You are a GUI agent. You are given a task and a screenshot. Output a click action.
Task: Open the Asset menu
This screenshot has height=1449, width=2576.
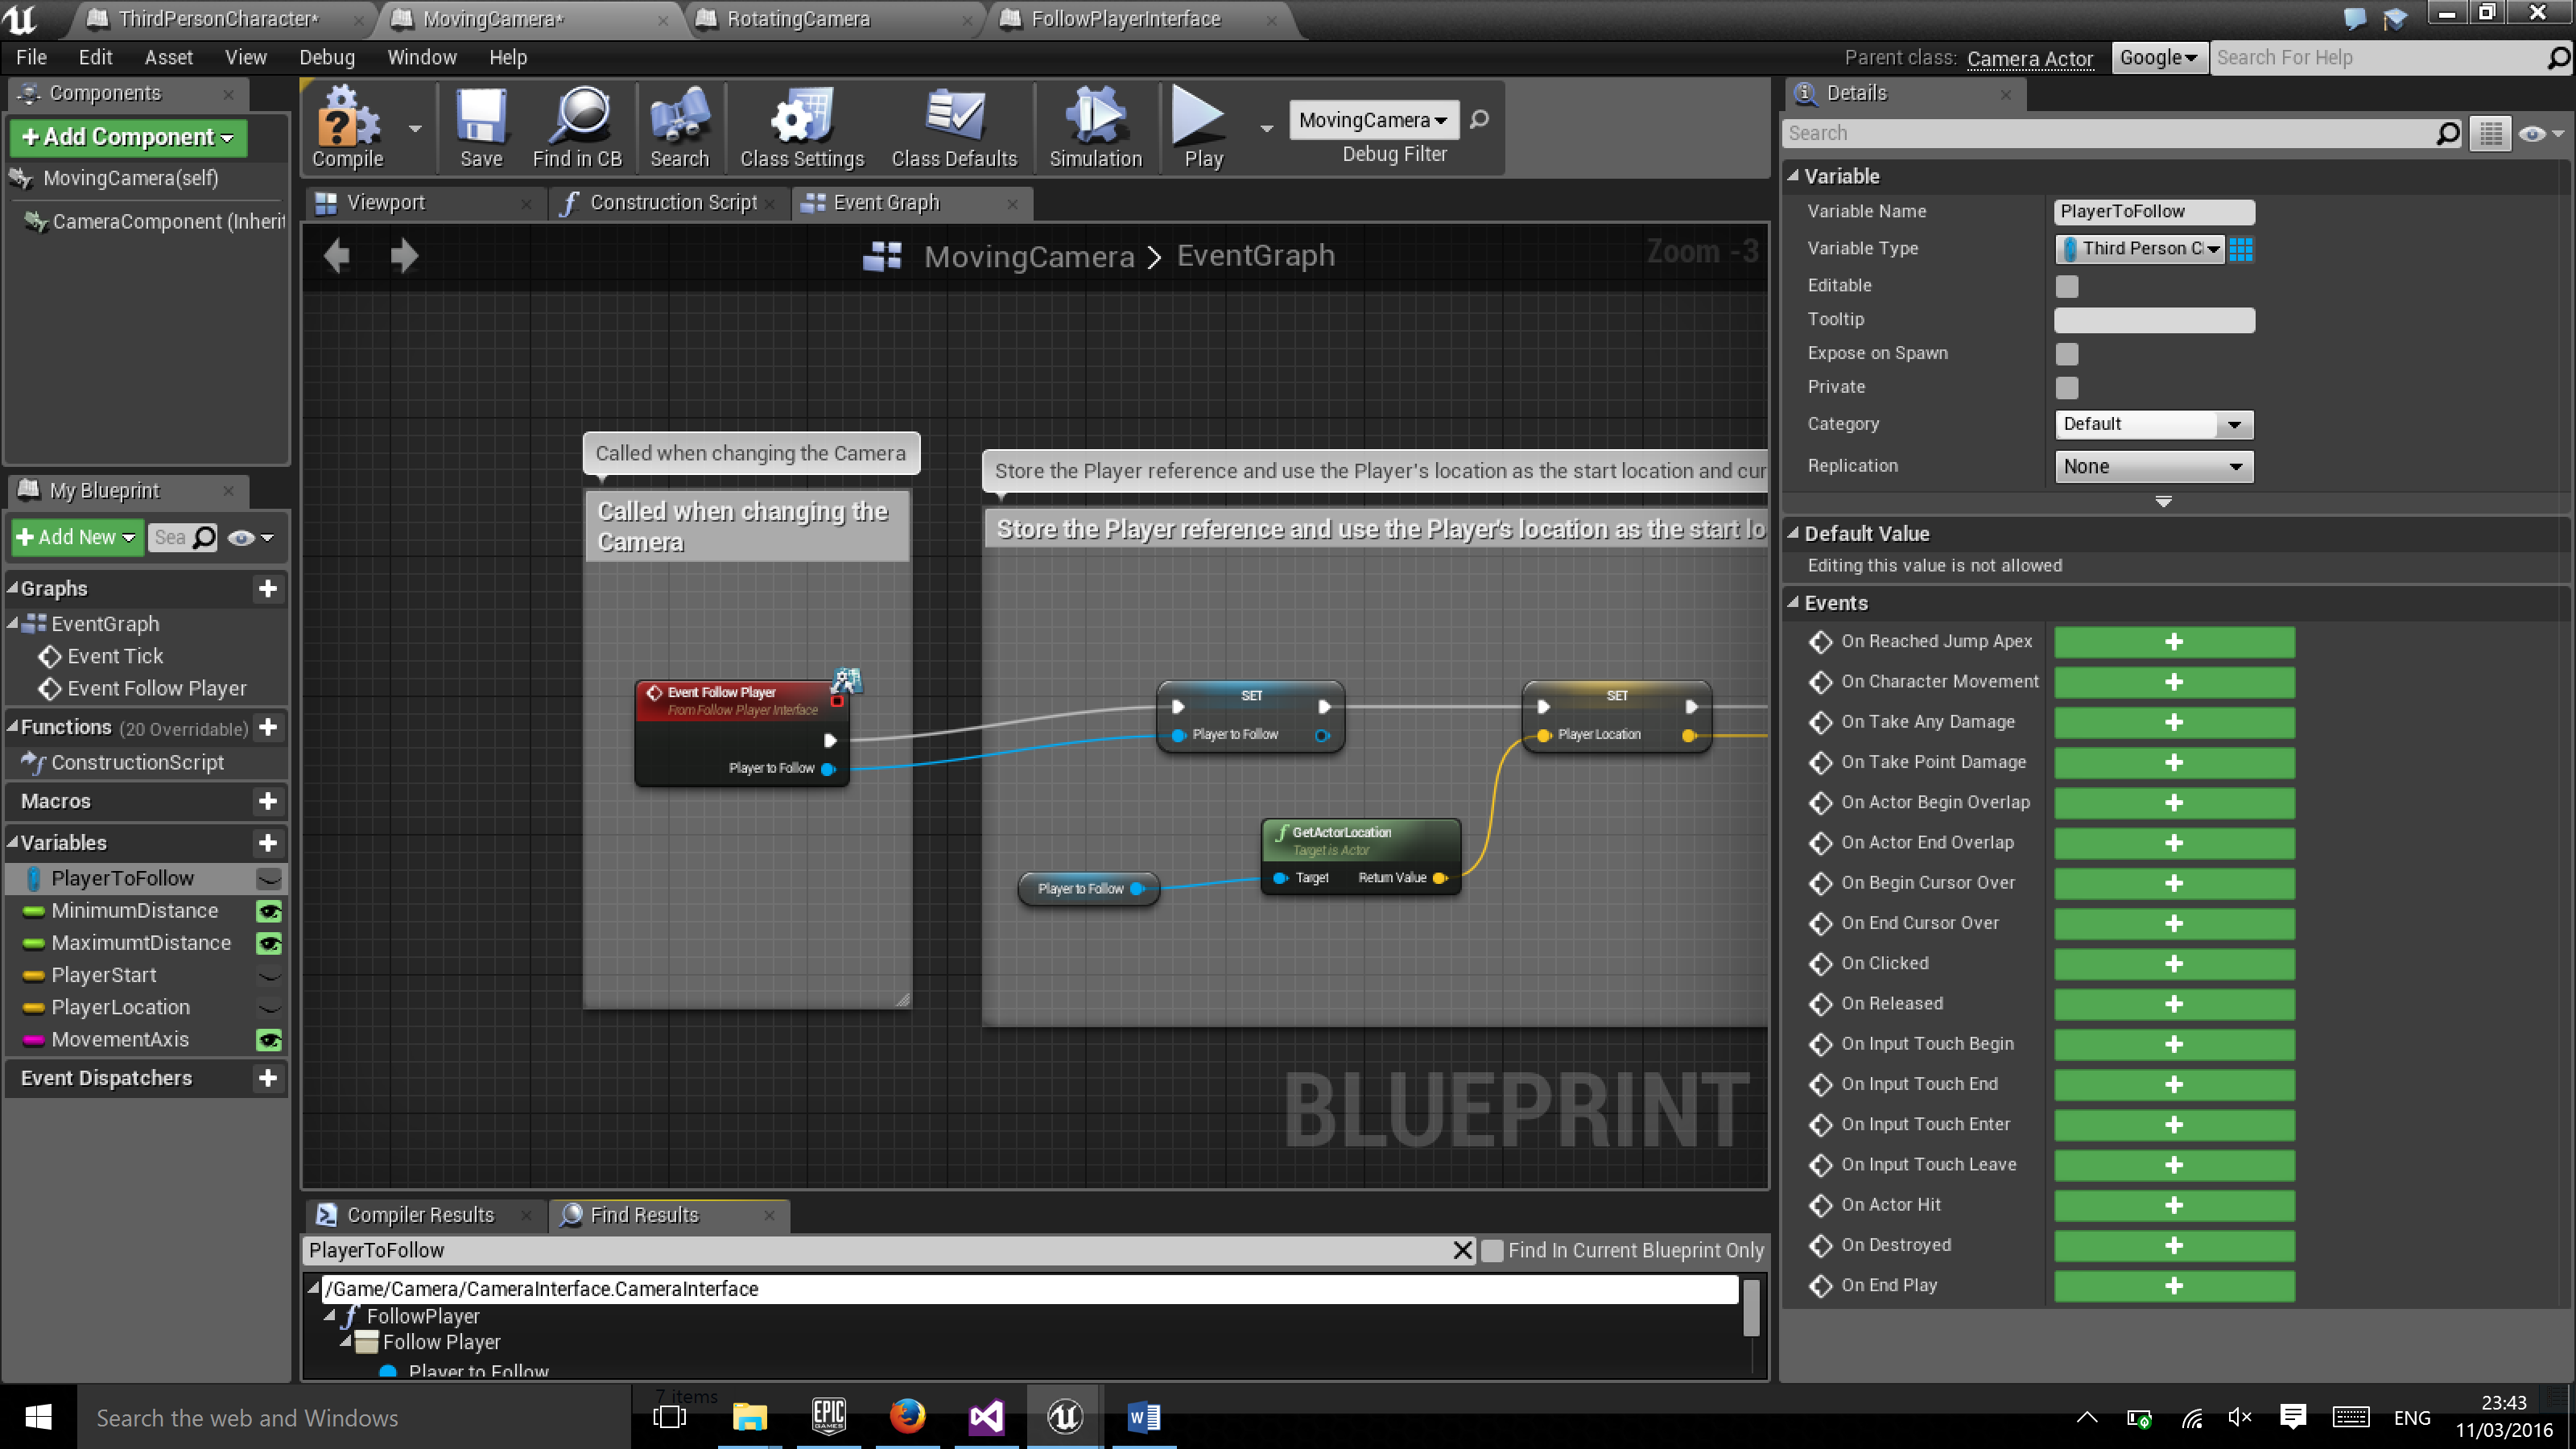pyautogui.click(x=168, y=58)
